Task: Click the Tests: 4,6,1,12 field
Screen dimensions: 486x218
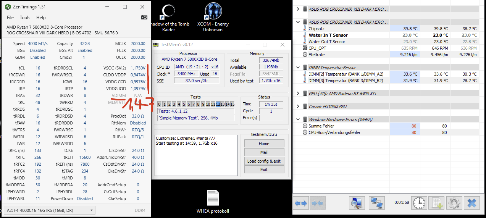Action: pyautogui.click(x=195, y=111)
